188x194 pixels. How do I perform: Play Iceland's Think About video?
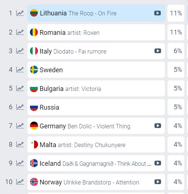click(158, 163)
